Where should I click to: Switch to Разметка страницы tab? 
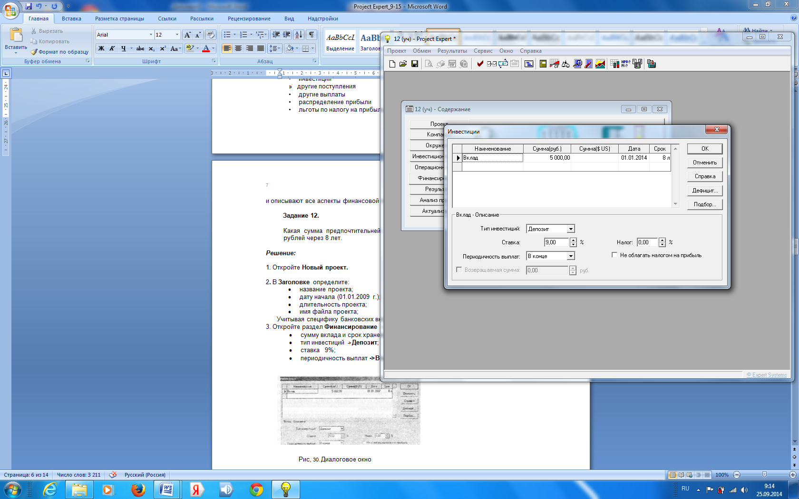[119, 19]
